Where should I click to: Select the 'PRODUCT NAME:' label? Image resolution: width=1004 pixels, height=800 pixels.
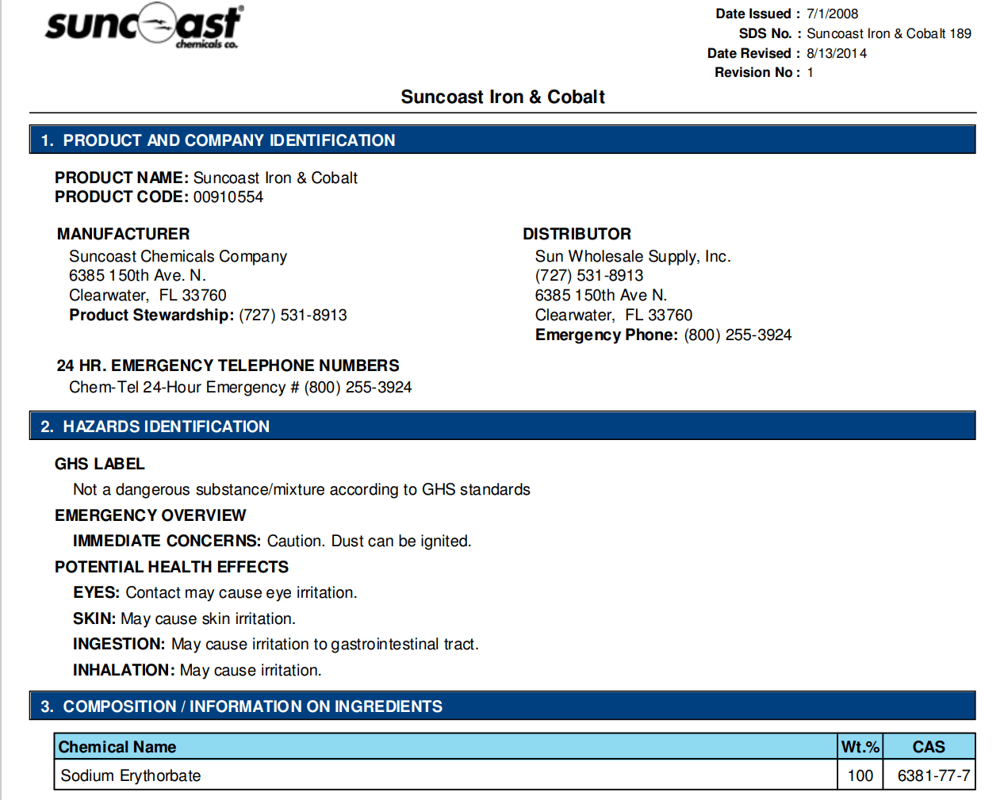[x=121, y=178]
